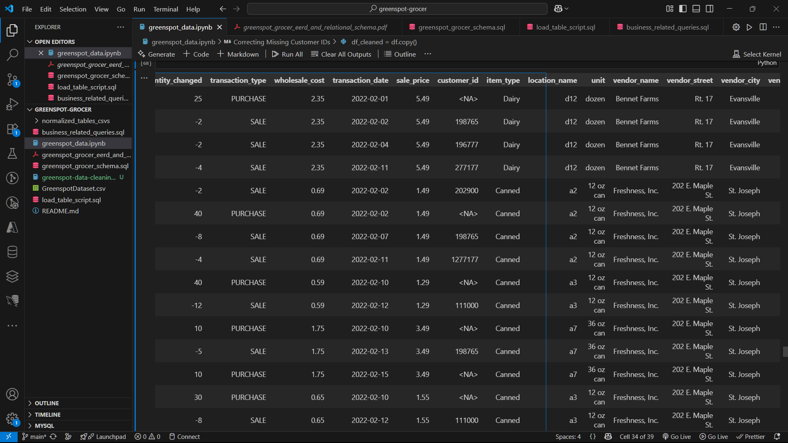788x443 pixels.
Task: Switch to business_related_queries.sql tab
Action: [x=667, y=27]
